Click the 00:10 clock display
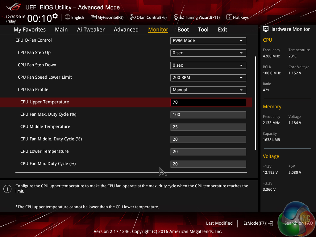 [x=40, y=19]
